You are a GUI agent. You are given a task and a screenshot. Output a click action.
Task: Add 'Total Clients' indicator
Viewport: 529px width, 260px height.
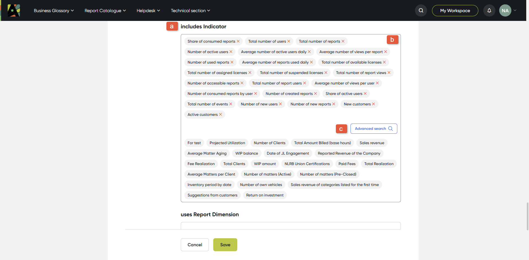tap(234, 164)
